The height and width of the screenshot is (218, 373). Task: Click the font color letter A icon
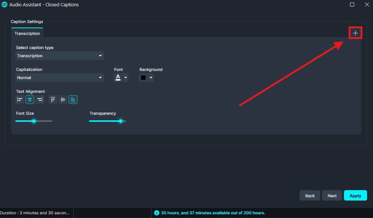pyautogui.click(x=118, y=78)
